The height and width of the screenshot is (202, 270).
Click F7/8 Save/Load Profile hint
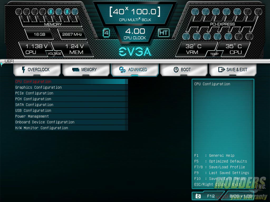220,167
